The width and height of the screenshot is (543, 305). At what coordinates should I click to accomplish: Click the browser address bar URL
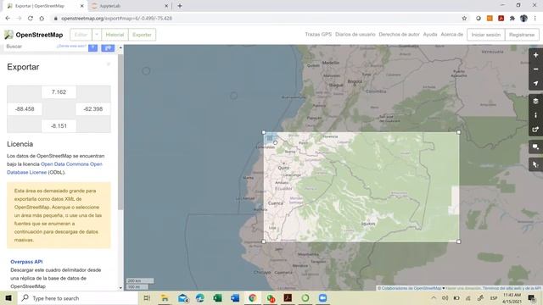coord(116,19)
